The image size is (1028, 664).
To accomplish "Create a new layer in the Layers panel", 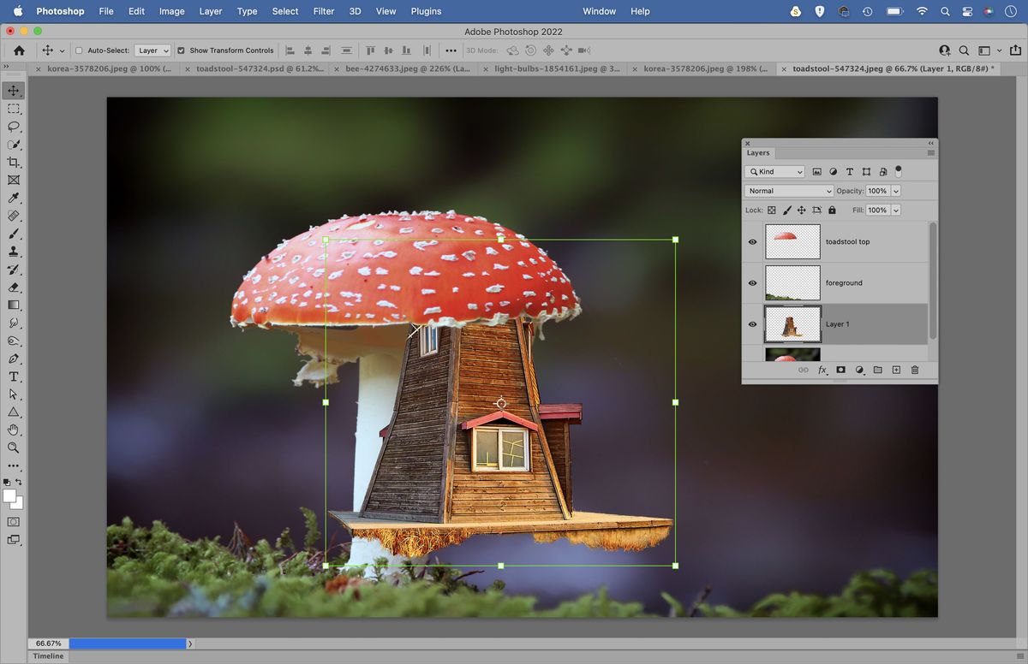I will (x=896, y=370).
